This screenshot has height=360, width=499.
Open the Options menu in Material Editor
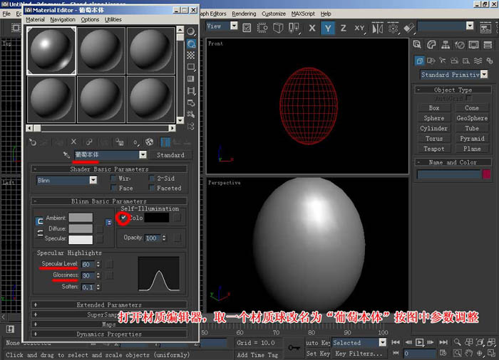[90, 19]
